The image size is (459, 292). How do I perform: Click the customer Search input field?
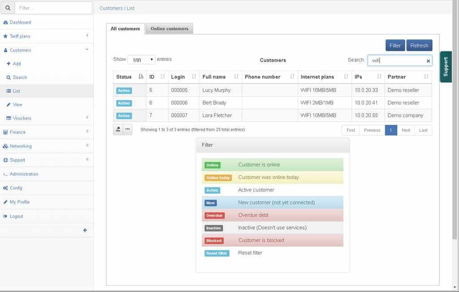tap(396, 60)
